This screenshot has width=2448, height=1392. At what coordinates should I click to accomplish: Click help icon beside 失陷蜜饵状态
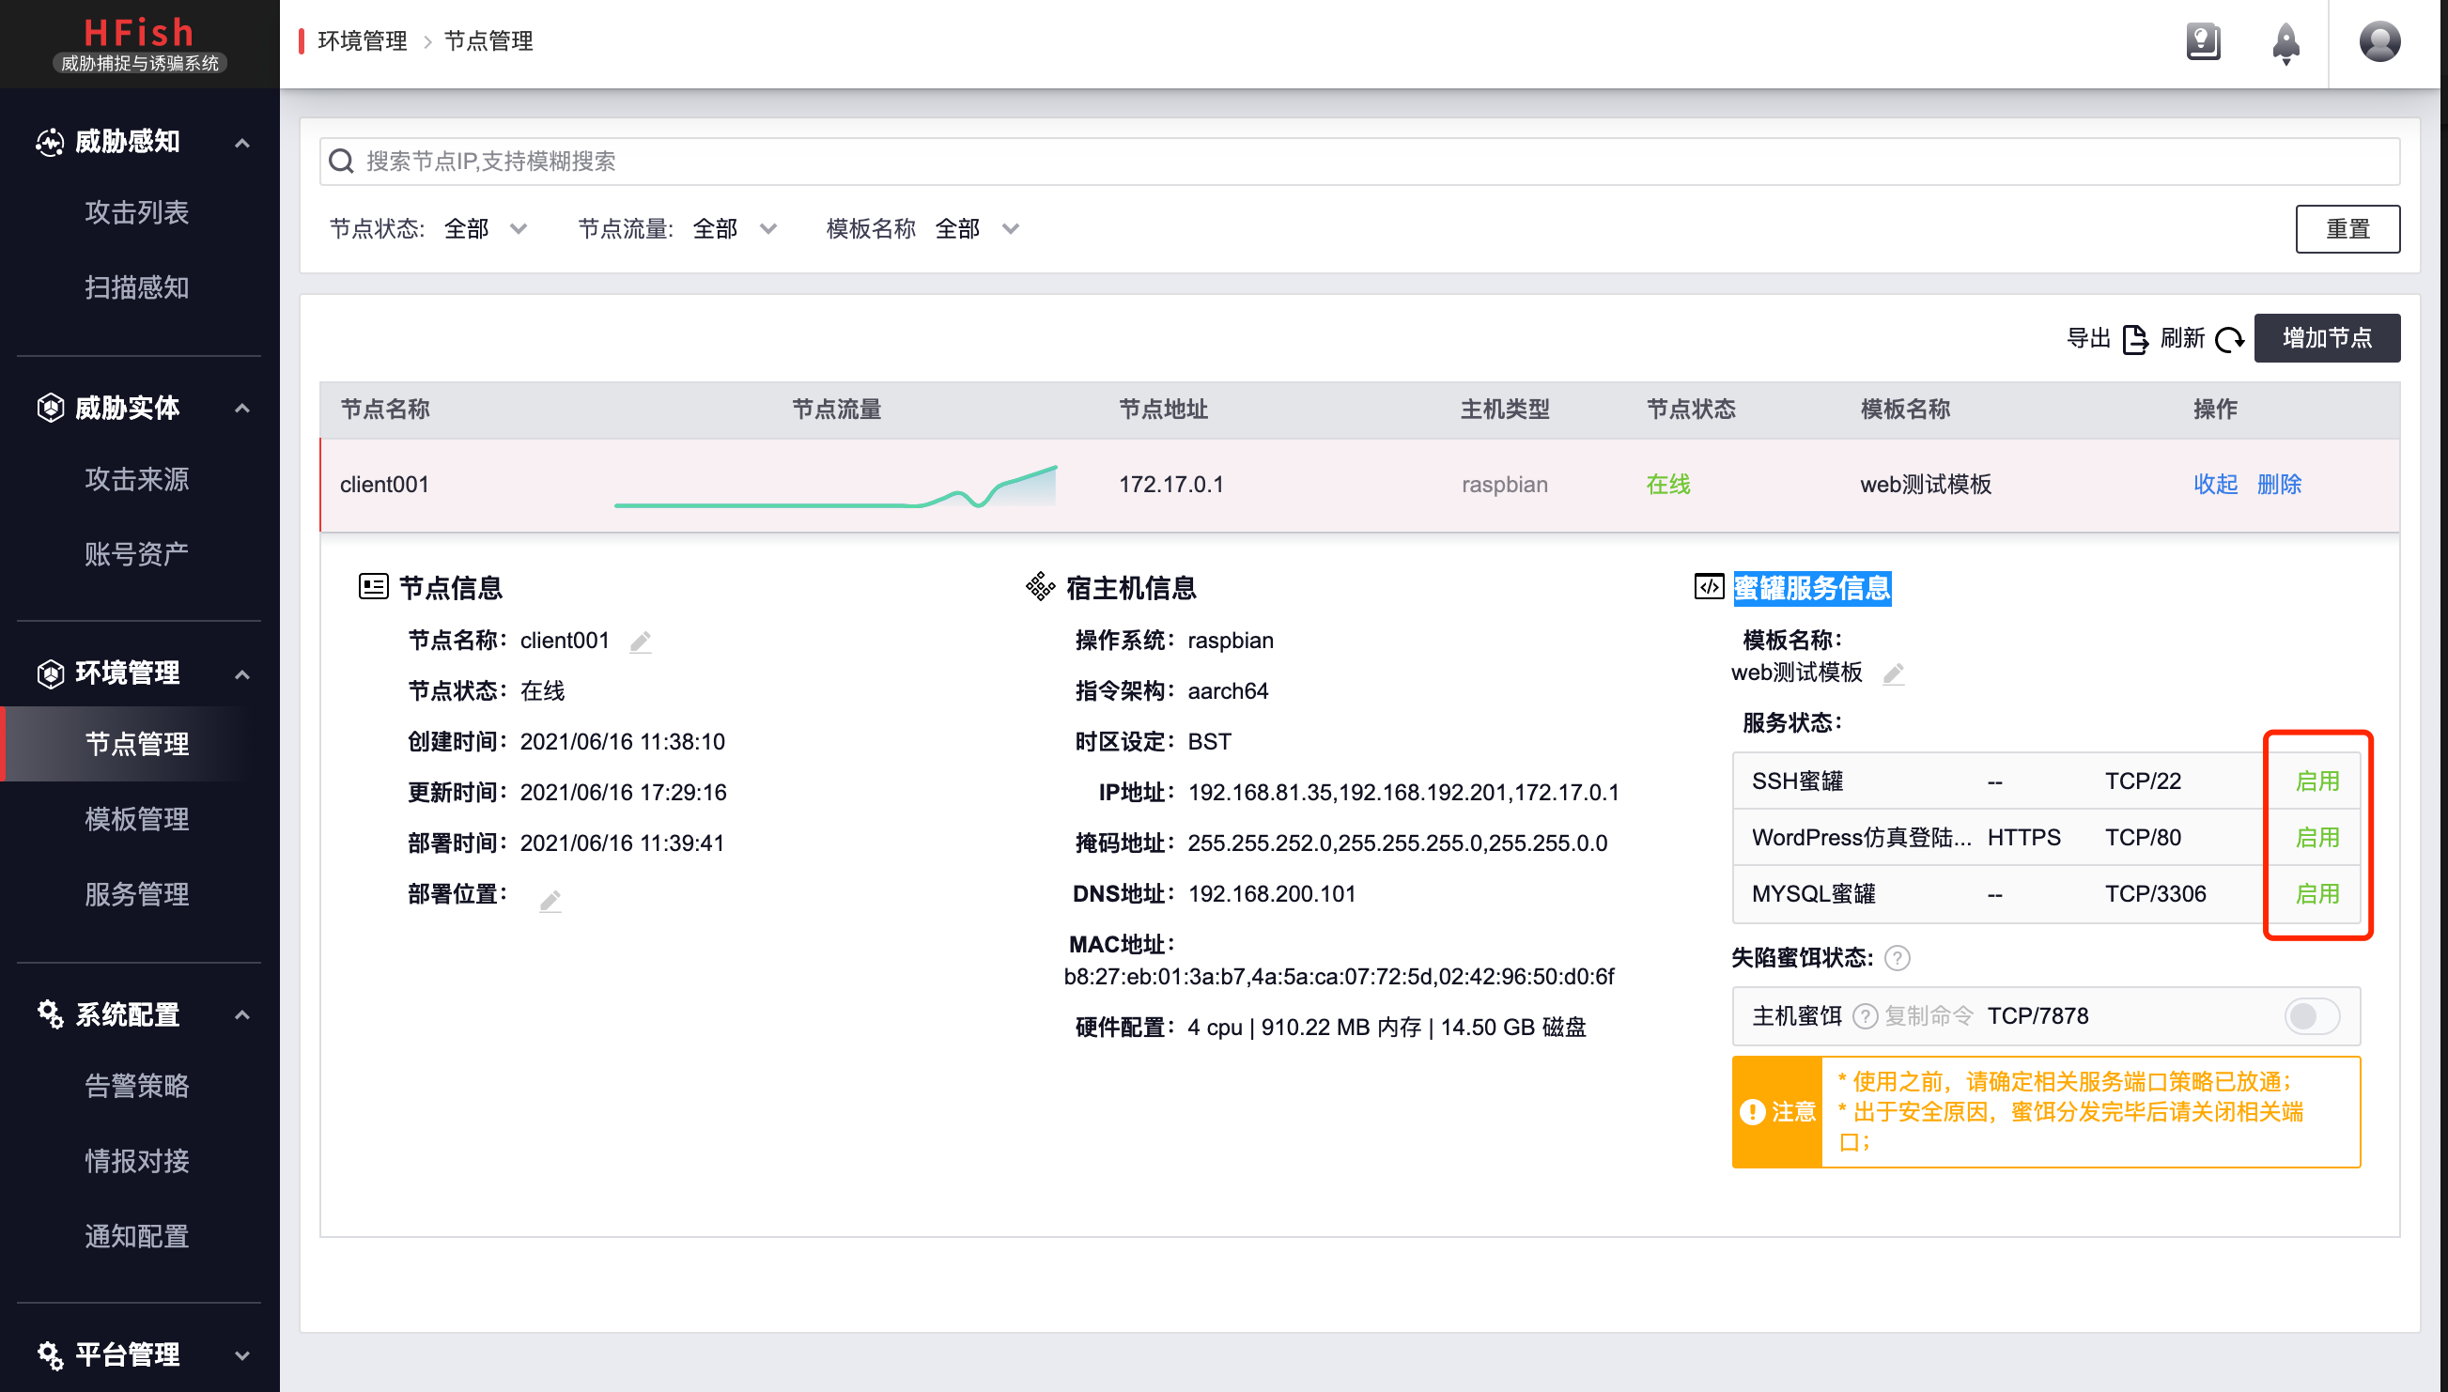click(1897, 957)
